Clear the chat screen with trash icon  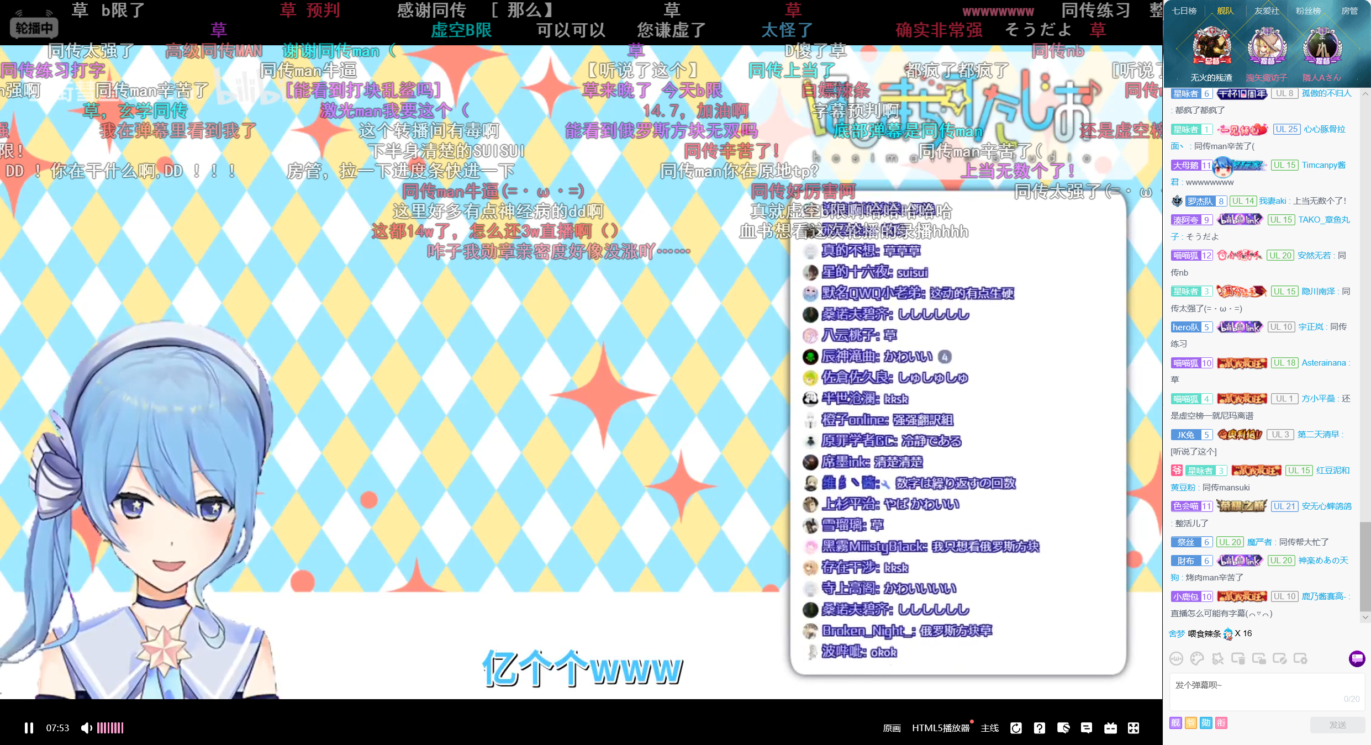pos(1238,658)
